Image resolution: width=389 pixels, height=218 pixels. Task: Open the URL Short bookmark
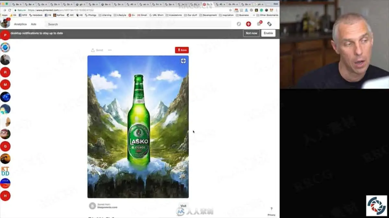[156, 15]
